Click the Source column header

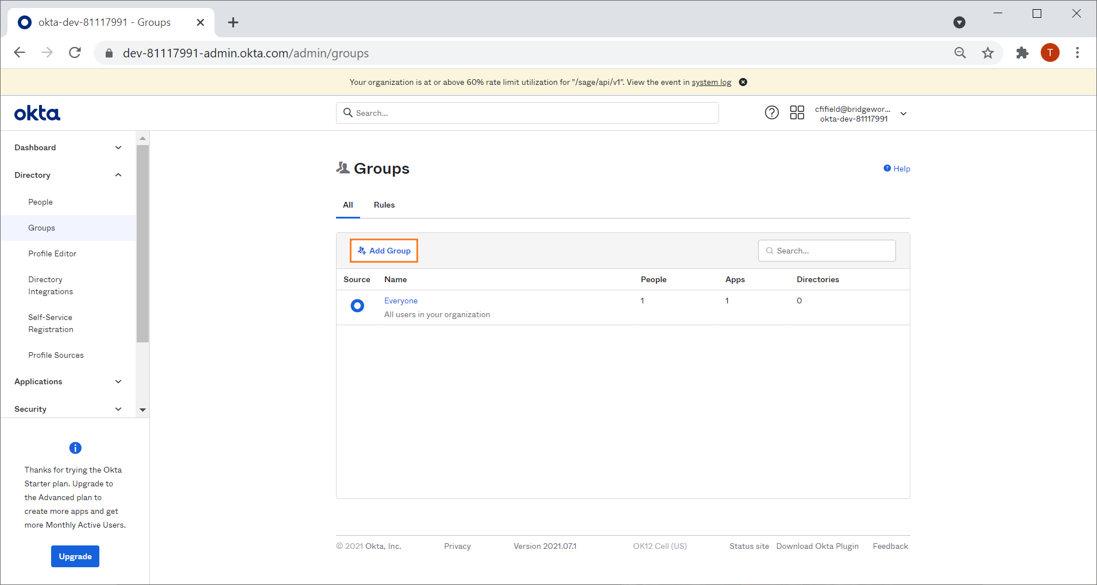click(x=357, y=279)
